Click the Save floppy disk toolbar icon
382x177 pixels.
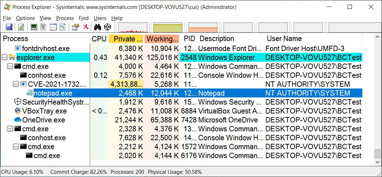(9, 27)
